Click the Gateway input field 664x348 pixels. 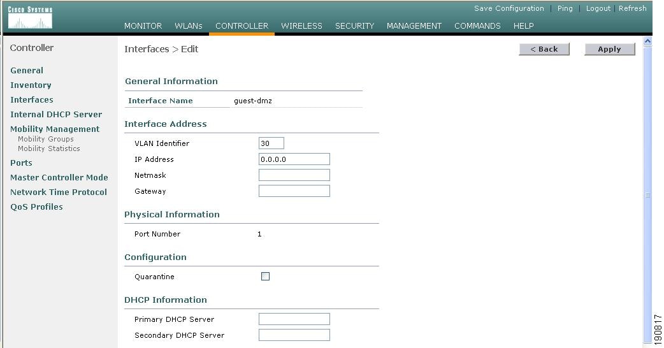coord(294,191)
